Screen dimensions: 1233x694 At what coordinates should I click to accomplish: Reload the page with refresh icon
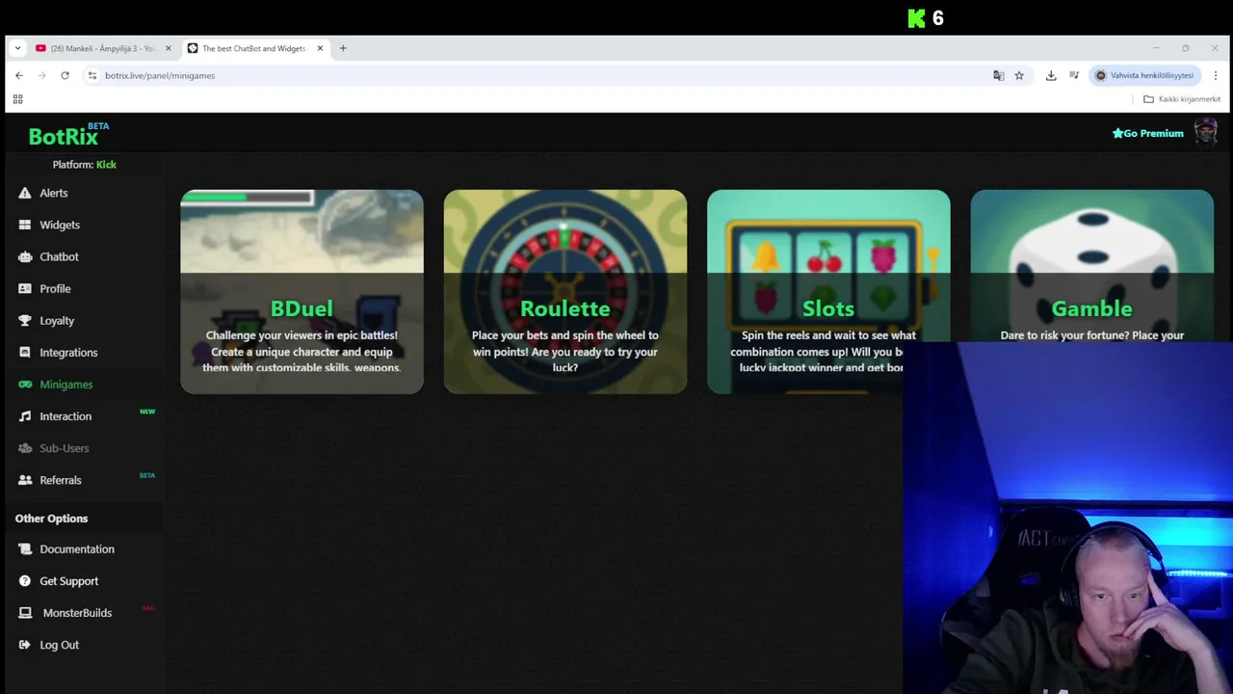65,75
